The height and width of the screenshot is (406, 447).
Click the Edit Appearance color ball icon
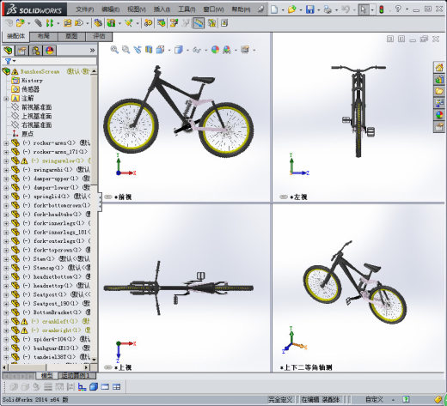(215, 50)
